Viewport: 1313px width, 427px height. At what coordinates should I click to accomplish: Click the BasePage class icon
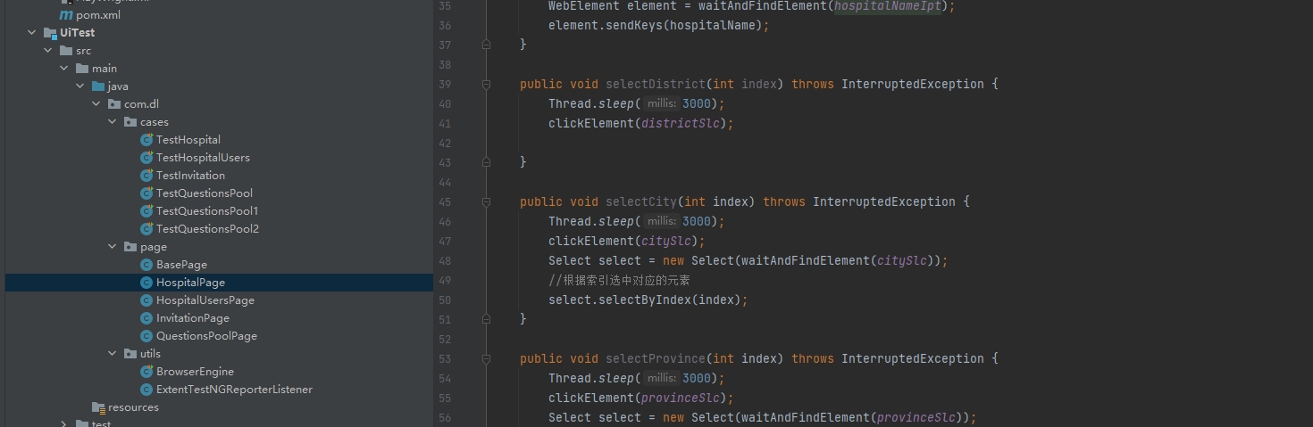point(147,265)
